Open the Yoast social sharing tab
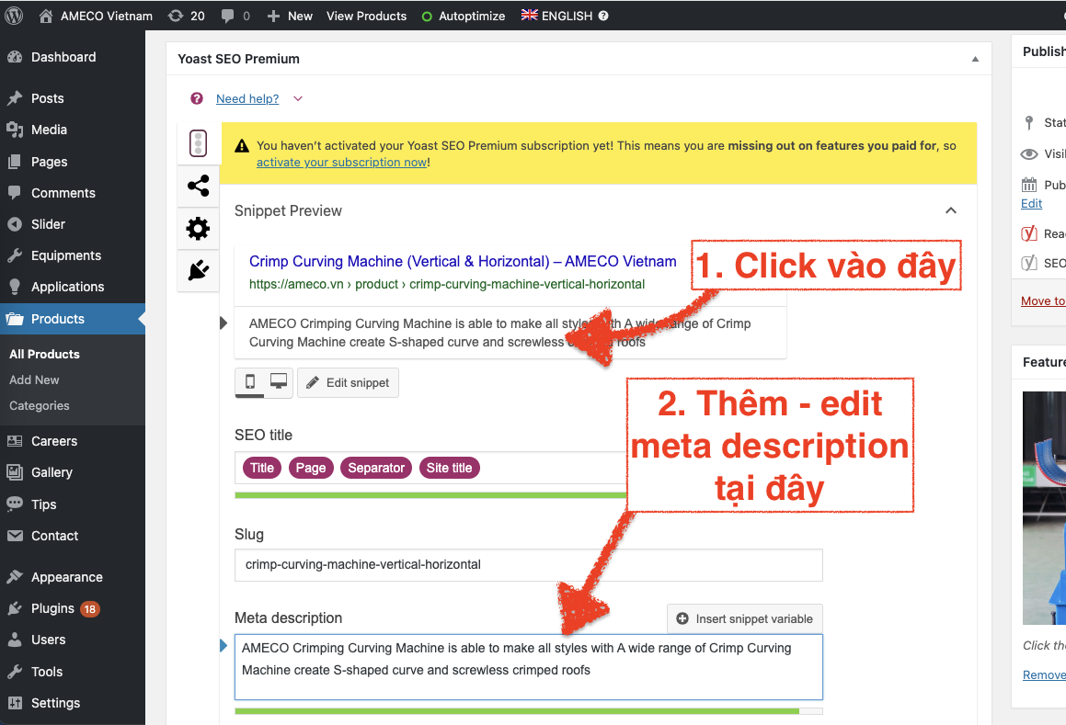Screen dimensions: 1066x725 198,186
